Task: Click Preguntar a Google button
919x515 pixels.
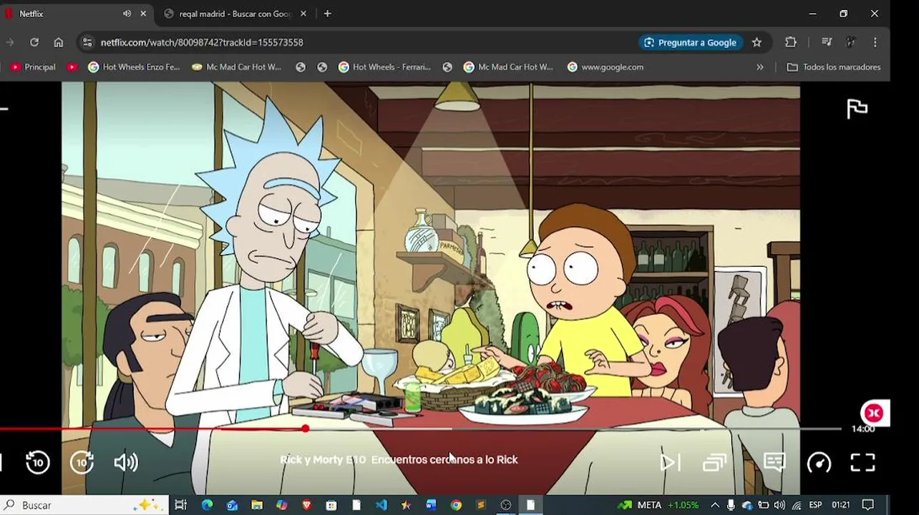Action: pyautogui.click(x=690, y=42)
